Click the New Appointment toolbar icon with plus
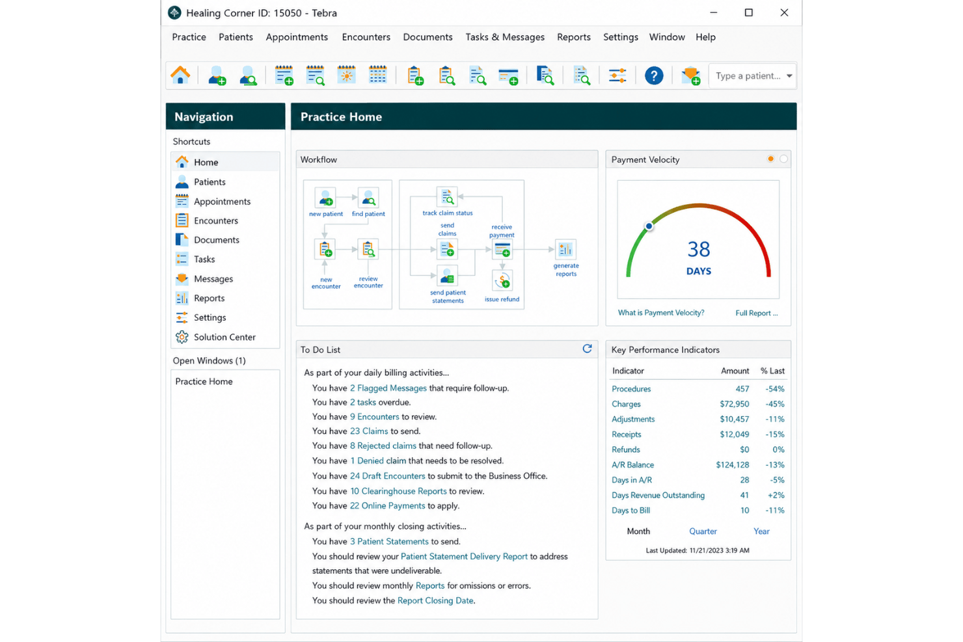Screen dimensions: 963x642 coord(284,75)
